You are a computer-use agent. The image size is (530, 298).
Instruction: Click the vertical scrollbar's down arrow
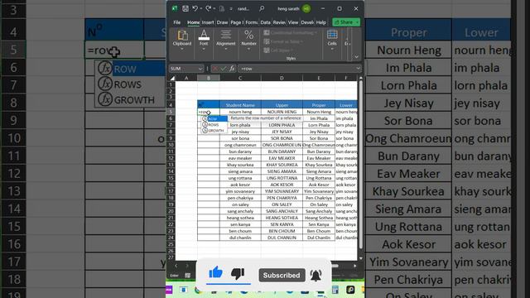361,258
